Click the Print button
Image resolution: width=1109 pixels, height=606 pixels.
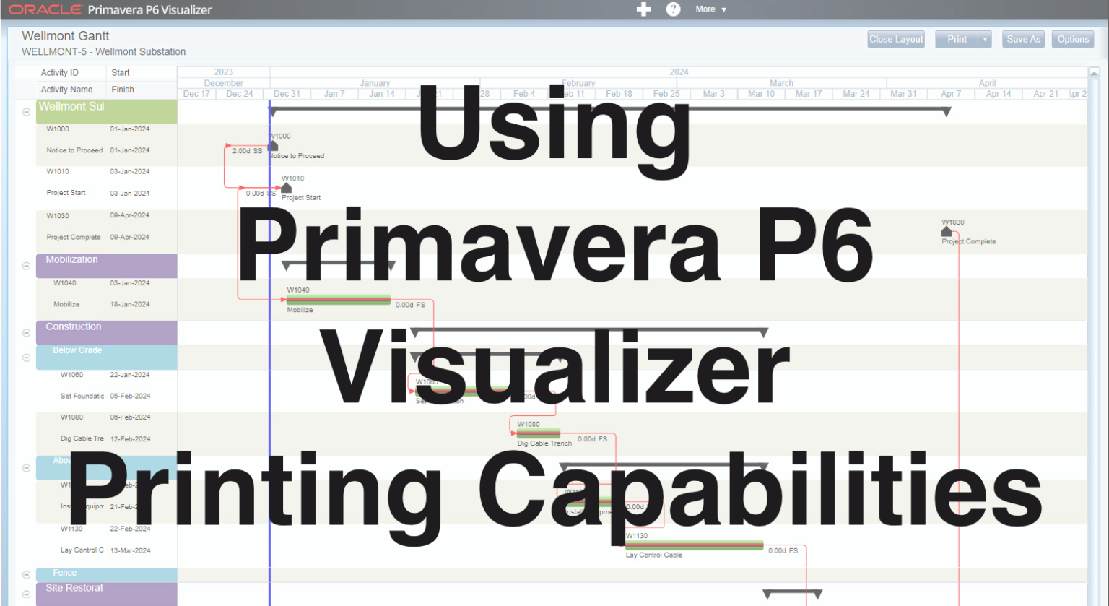point(959,39)
